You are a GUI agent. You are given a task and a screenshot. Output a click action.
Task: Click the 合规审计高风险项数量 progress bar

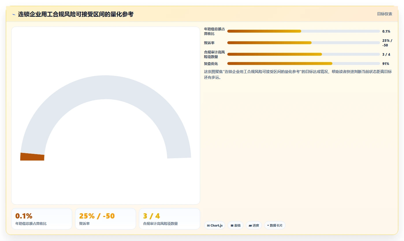[304, 54]
